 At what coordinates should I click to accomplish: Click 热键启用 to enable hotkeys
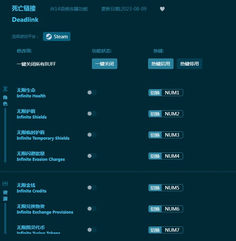(161, 64)
